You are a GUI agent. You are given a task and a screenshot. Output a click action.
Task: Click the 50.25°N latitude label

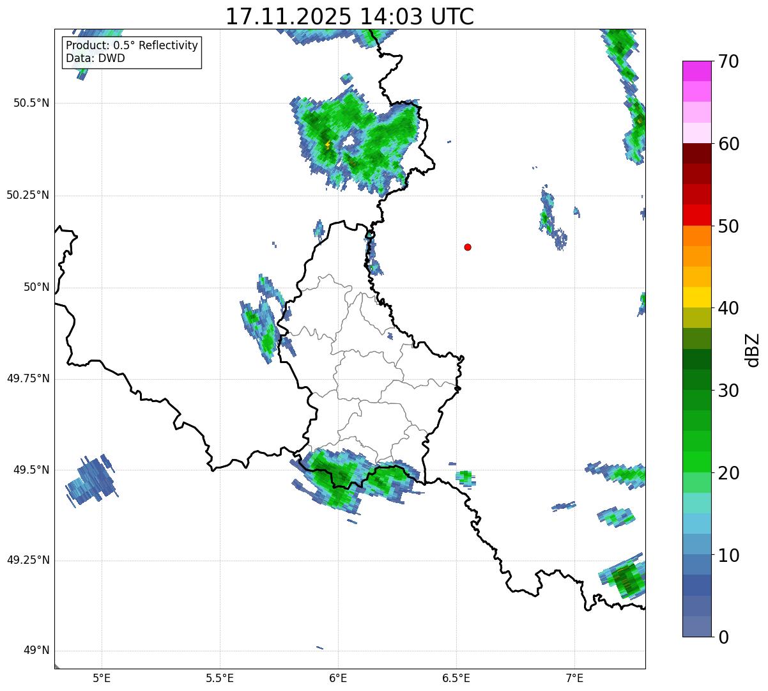(x=27, y=195)
